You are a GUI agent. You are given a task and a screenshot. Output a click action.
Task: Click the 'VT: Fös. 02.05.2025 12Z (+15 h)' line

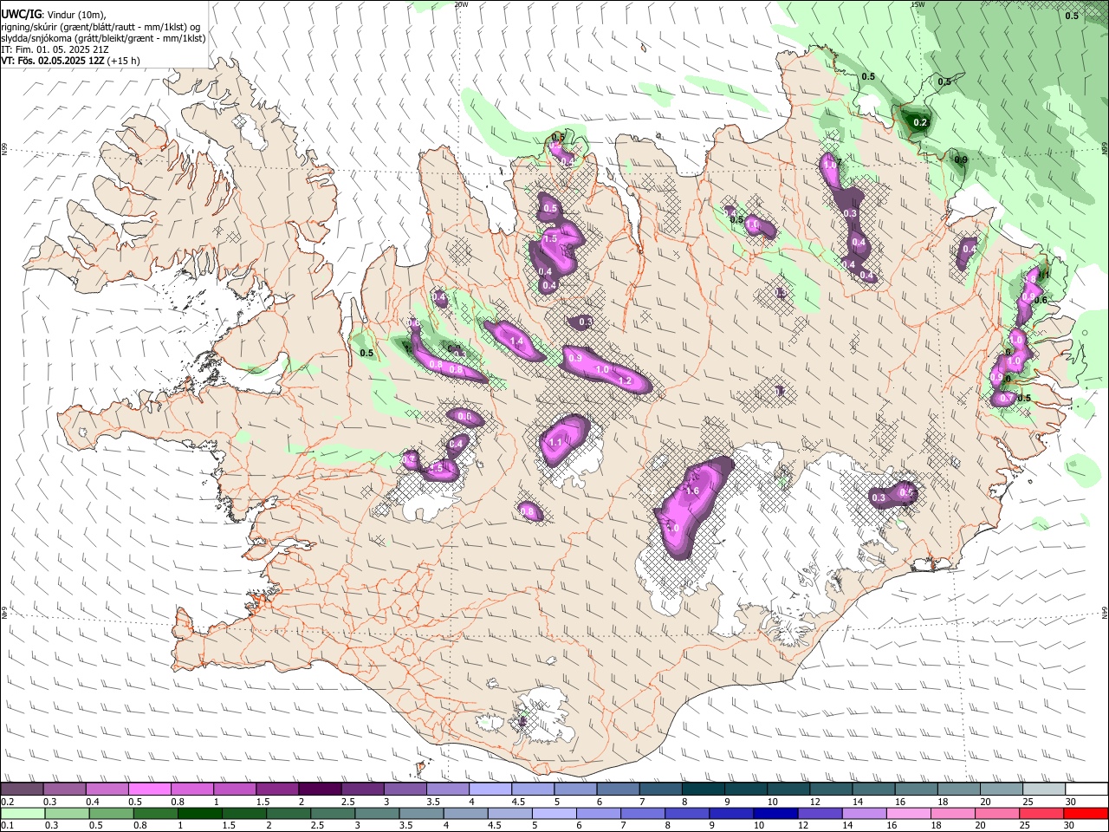70,61
